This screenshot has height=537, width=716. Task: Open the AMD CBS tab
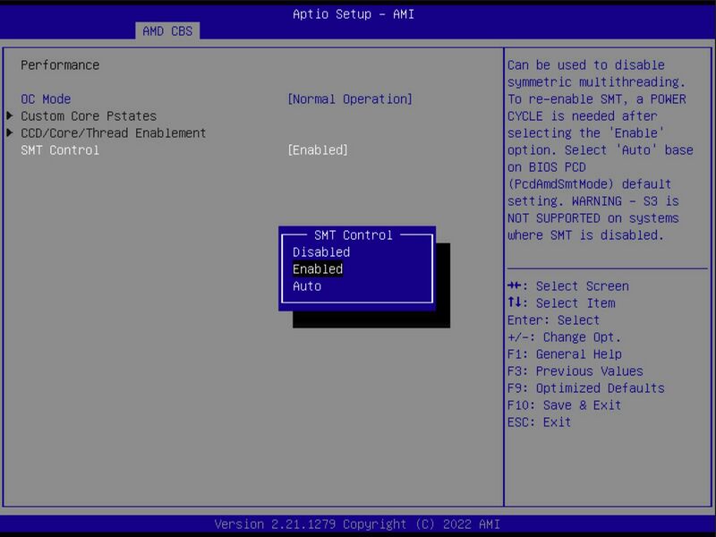[167, 31]
